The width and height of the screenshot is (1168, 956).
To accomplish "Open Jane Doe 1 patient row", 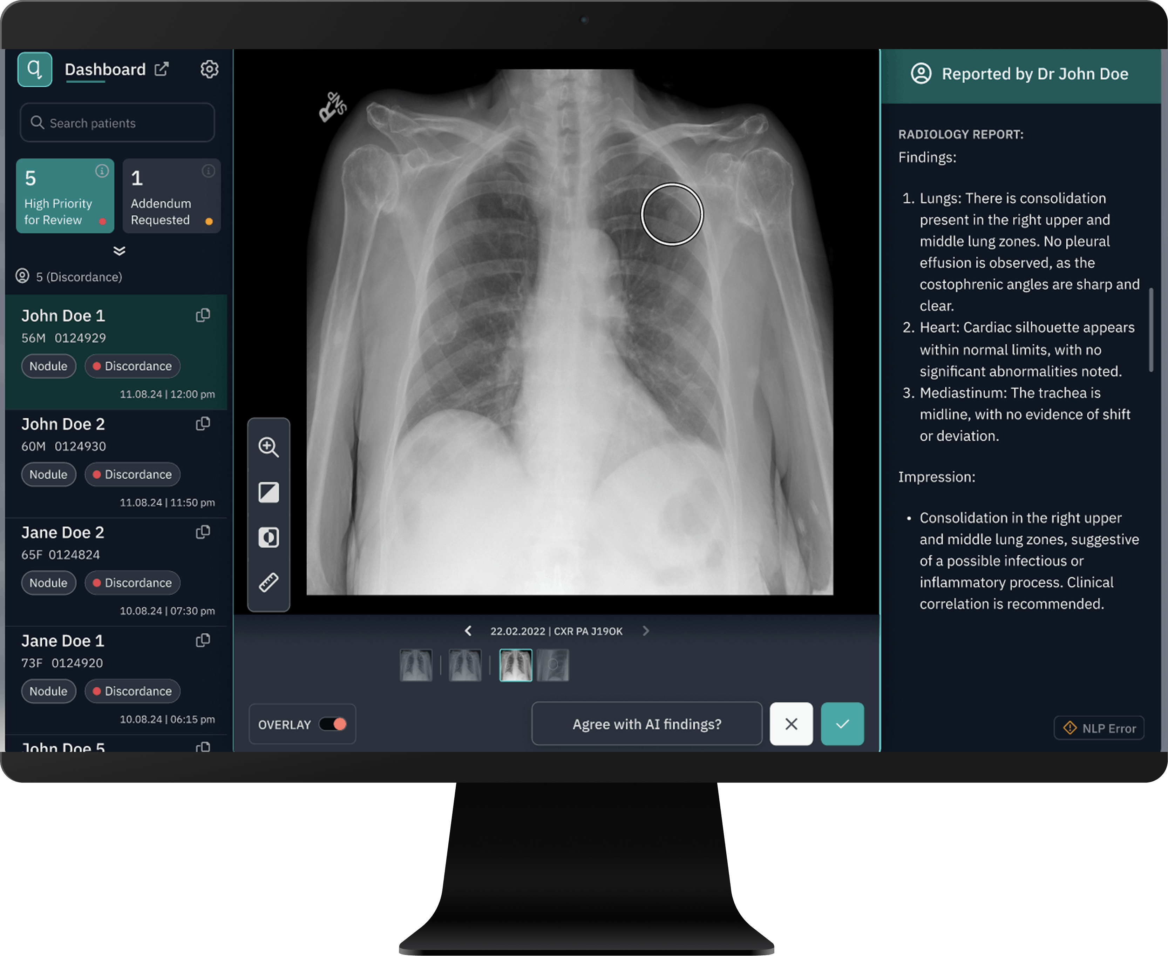I will [116, 681].
